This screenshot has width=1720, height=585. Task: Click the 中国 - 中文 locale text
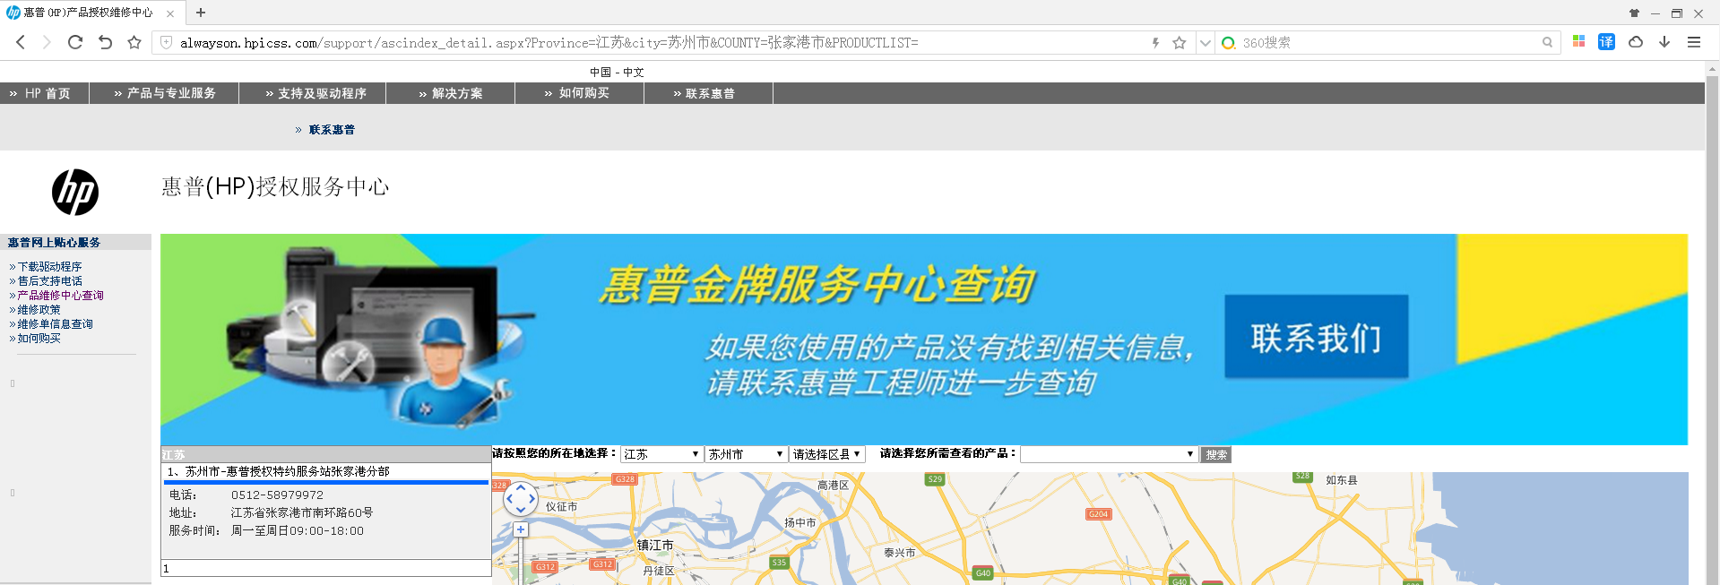pos(617,72)
